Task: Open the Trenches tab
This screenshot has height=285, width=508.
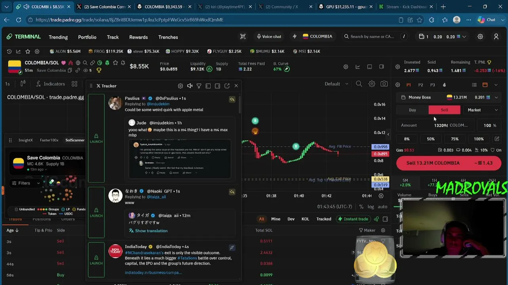Action: [168, 37]
